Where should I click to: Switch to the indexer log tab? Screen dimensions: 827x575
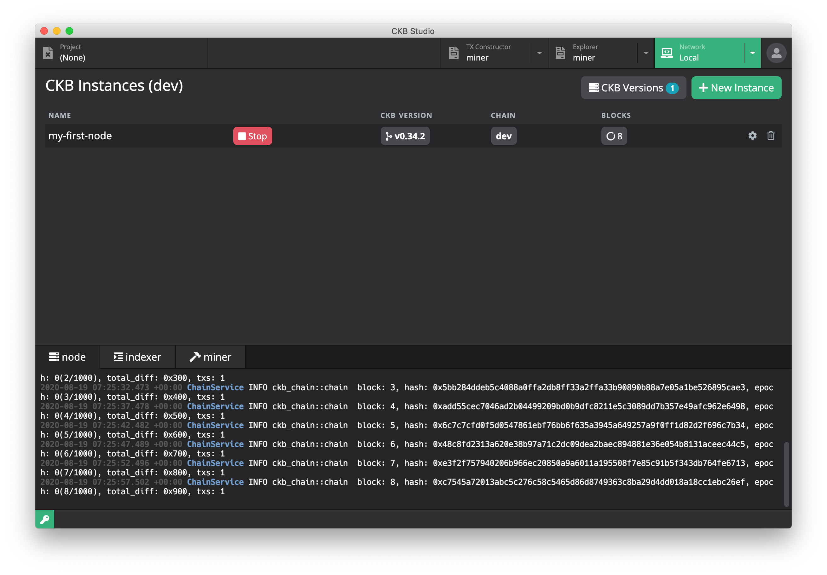pyautogui.click(x=138, y=357)
